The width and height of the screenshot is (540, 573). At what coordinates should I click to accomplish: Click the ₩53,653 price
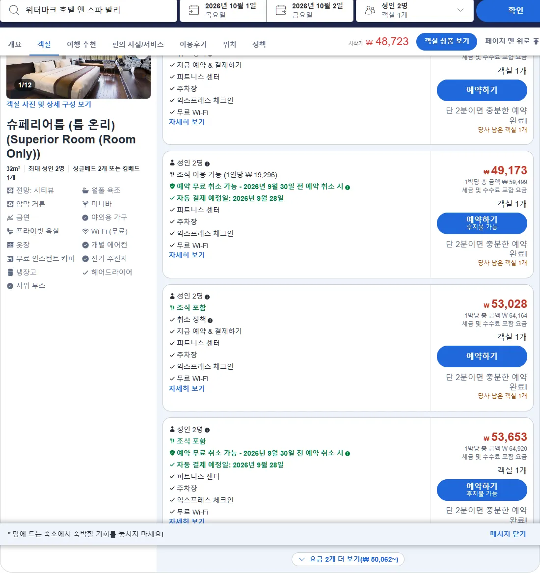pos(505,437)
